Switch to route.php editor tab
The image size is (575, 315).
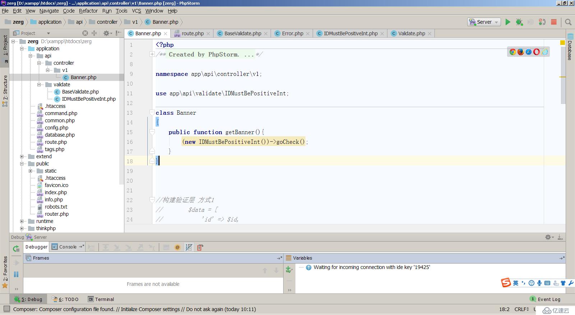[x=193, y=33]
